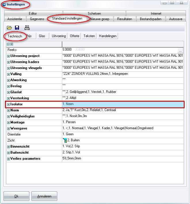This screenshot has width=190, height=204.
Task: Select the Teksten sub-tab
Action: [89, 36]
